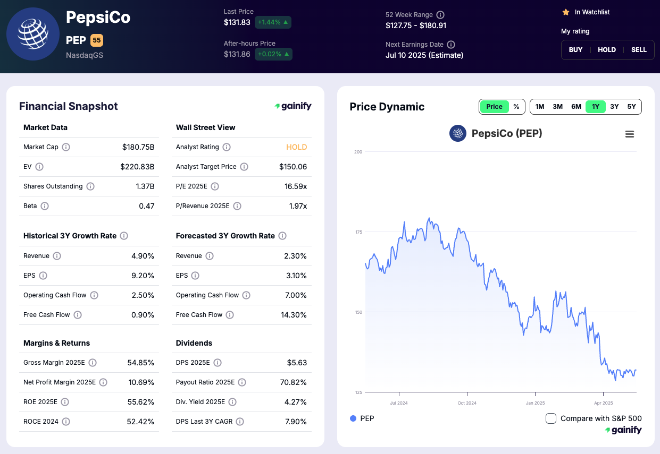
Task: Click info icon for Analyst Target Price
Action: (x=244, y=167)
